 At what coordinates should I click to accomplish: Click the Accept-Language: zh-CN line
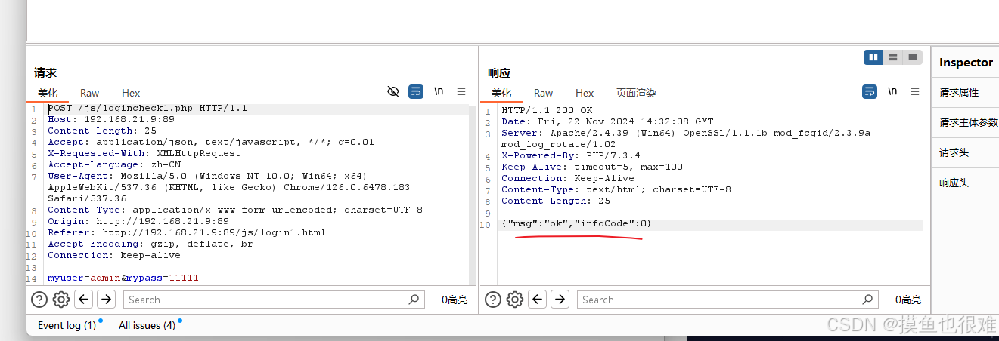coord(114,164)
